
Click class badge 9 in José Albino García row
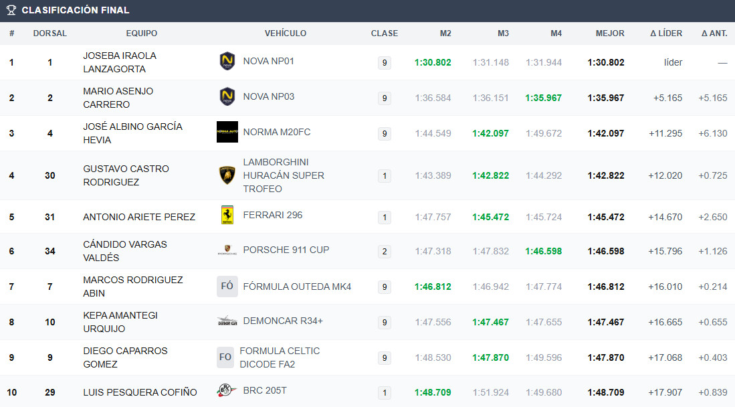(385, 134)
